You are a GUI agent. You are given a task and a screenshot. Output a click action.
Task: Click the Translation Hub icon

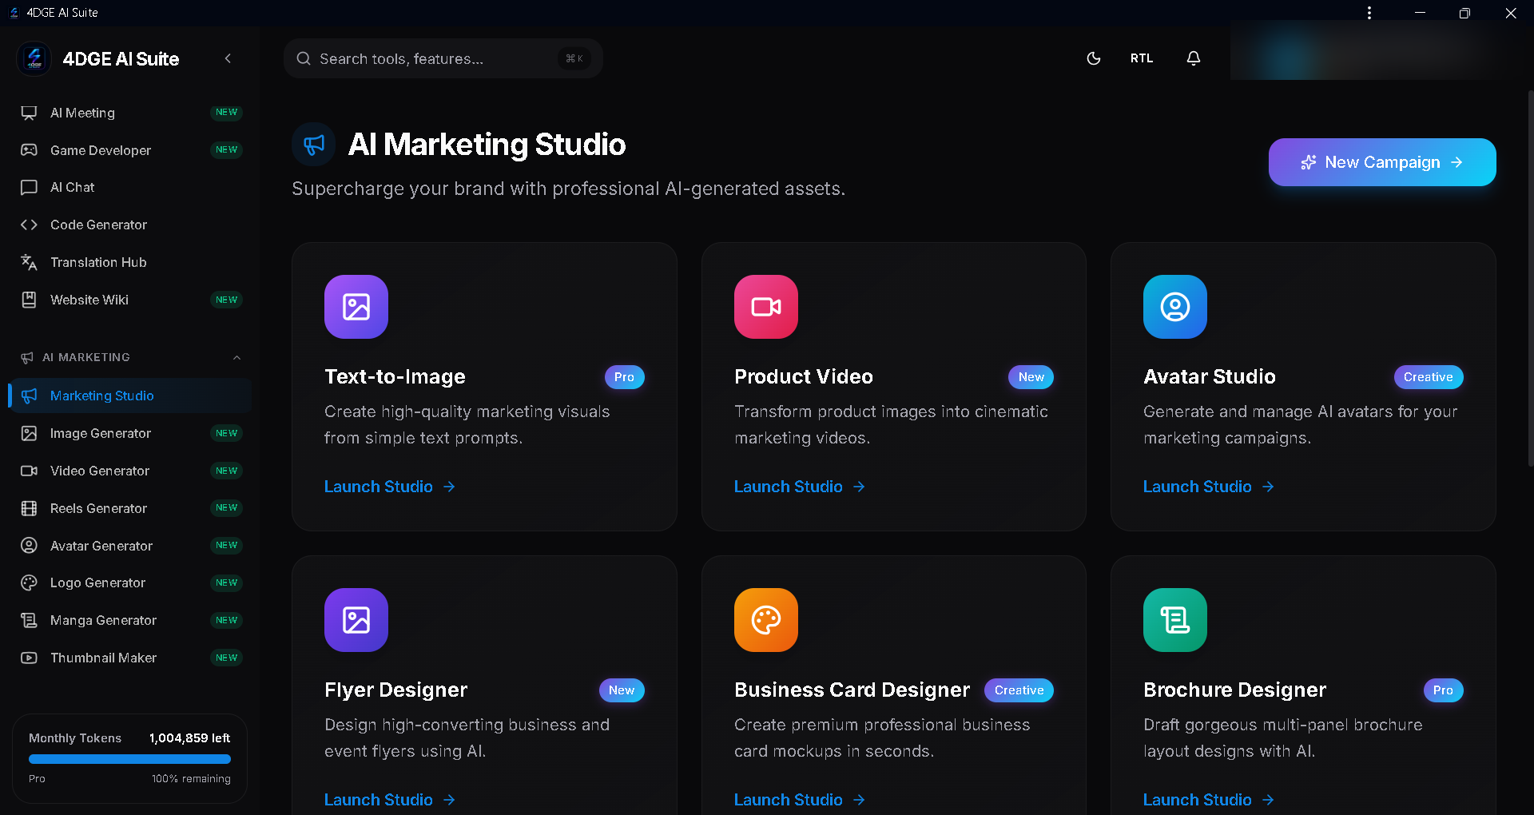tap(29, 262)
